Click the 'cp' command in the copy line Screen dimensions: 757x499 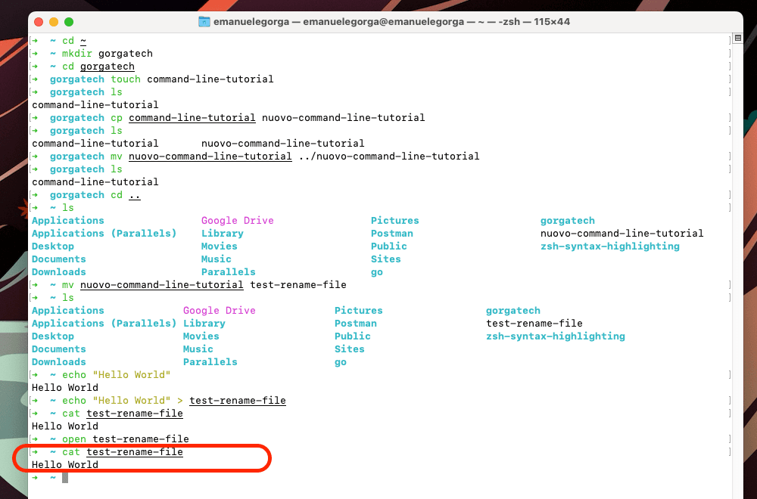click(117, 118)
